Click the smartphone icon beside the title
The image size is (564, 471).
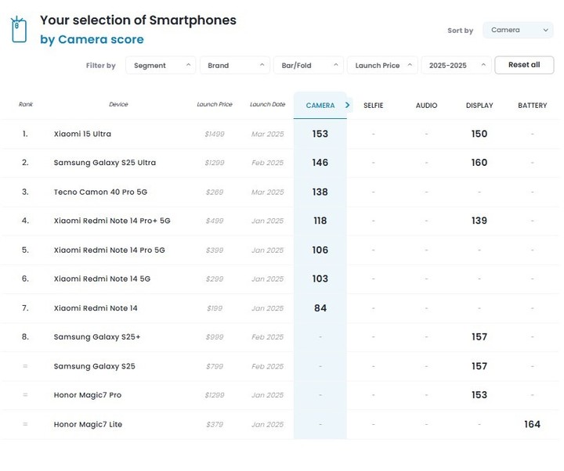click(x=19, y=30)
